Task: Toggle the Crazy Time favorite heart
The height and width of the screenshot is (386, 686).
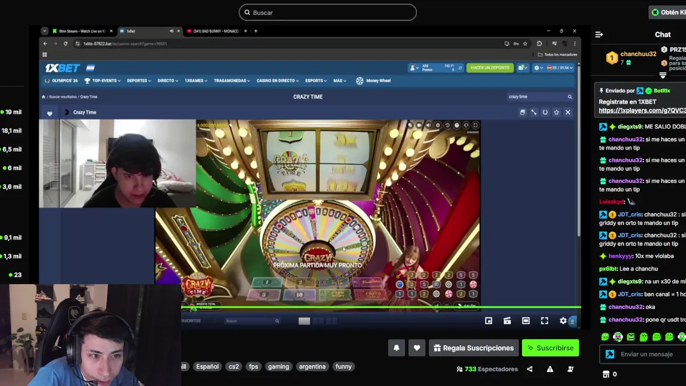Action: pyautogui.click(x=50, y=113)
